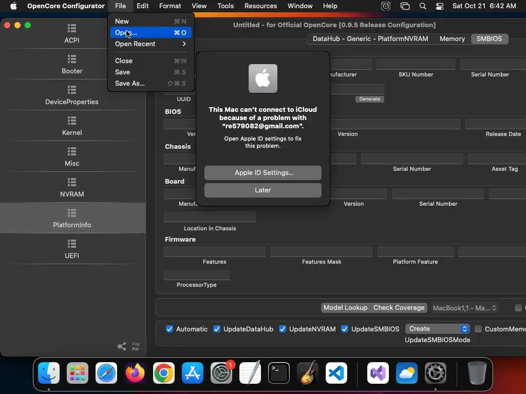The height and width of the screenshot is (394, 526).
Task: Open App Store from the Dock
Action: tap(193, 373)
